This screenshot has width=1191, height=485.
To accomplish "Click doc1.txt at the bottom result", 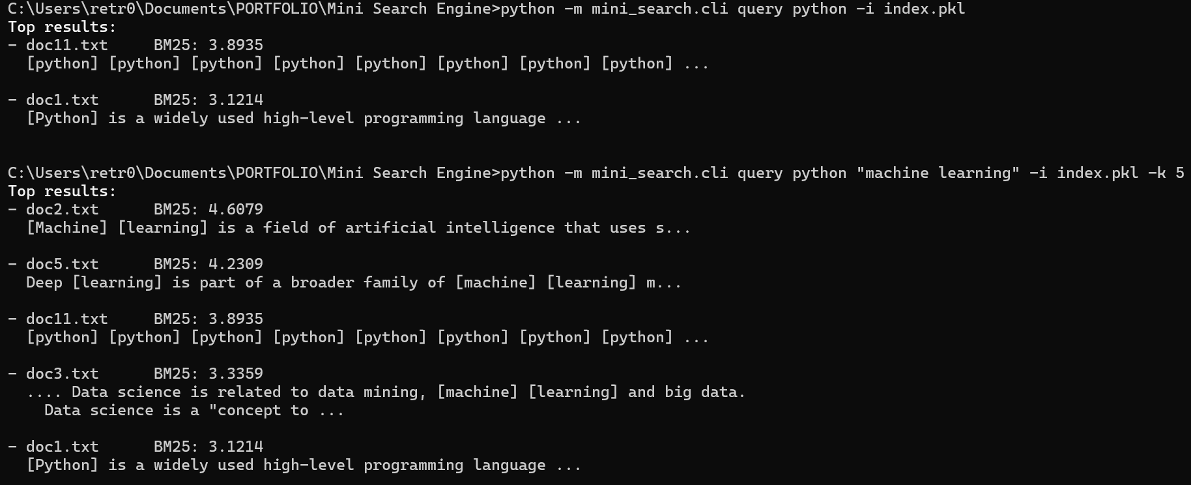I will [x=63, y=447].
